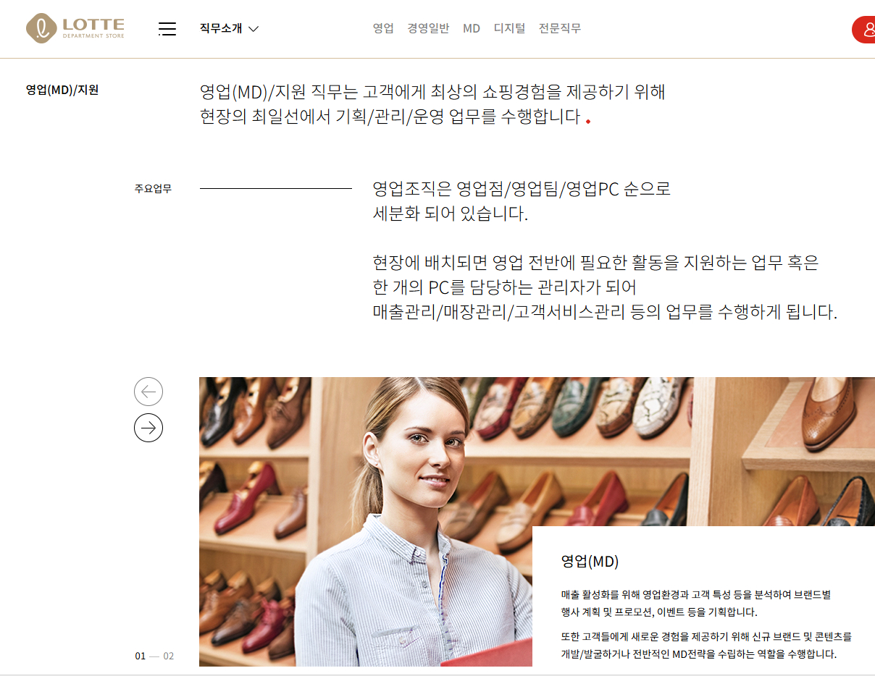Expand the 직무소개 dropdown
Viewport: 875px width, 676px height.
click(x=229, y=29)
